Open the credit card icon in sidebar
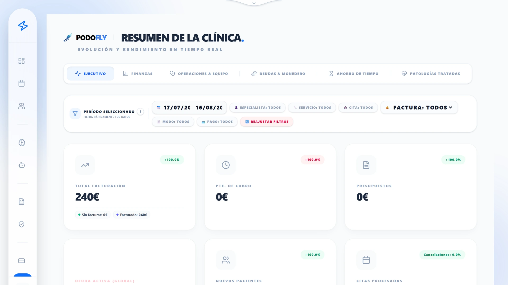The image size is (508, 285). pos(21,261)
